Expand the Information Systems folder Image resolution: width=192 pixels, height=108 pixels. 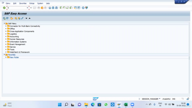6,42
